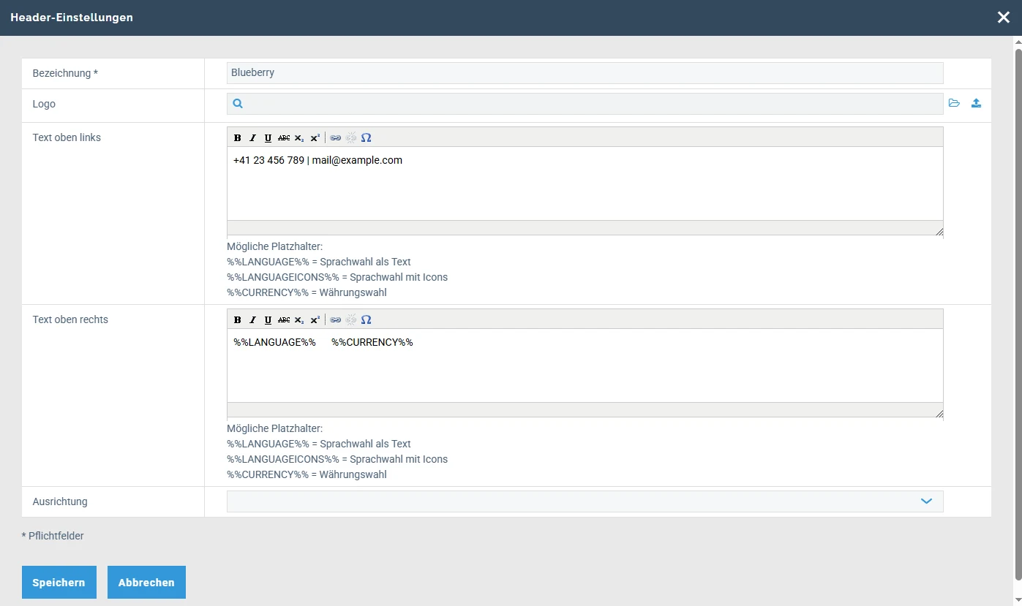Toggle Underline in the 'Text oben rechts' editor

pyautogui.click(x=268, y=319)
